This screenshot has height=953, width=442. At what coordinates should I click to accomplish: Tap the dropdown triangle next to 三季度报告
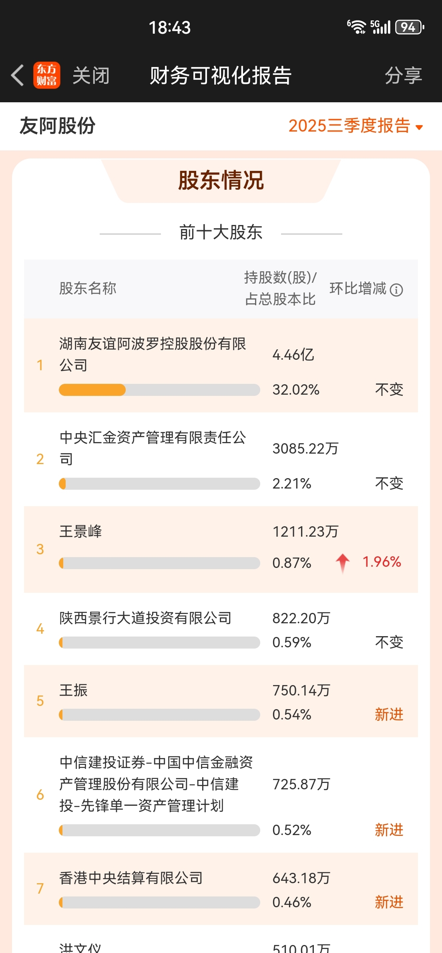tap(419, 128)
